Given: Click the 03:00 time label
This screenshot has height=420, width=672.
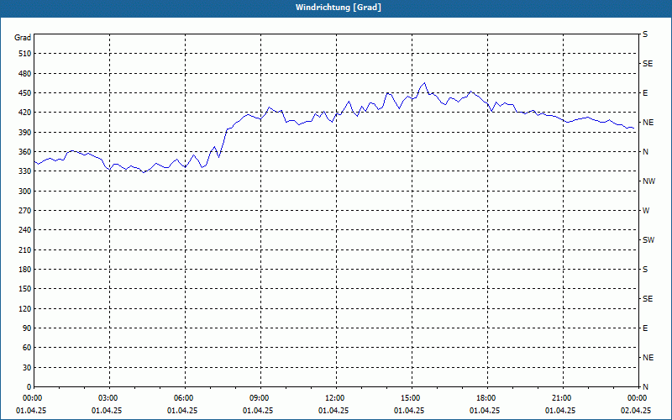Looking at the screenshot, I should click(108, 398).
